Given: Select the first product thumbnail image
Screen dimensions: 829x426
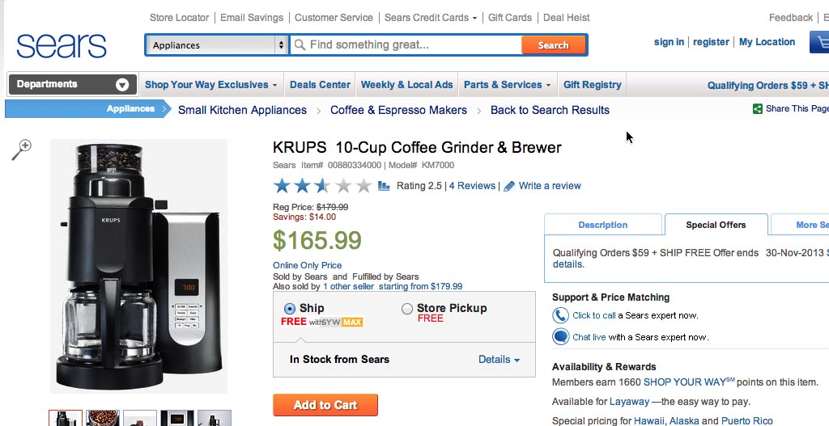Looking at the screenshot, I should pos(66,418).
